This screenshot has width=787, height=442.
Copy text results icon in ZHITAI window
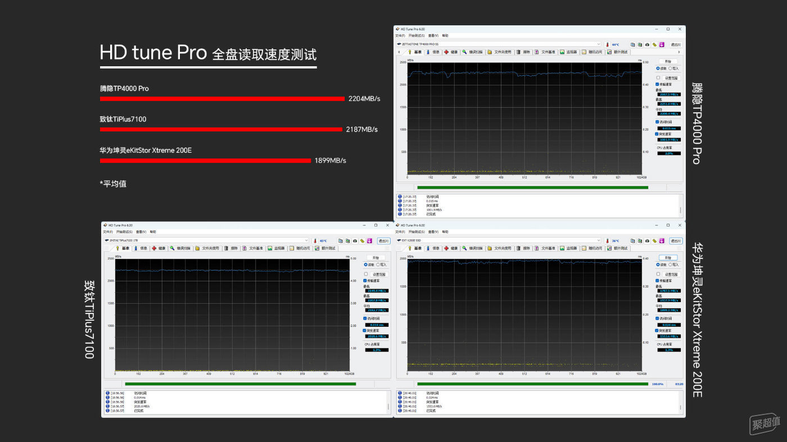click(x=340, y=241)
